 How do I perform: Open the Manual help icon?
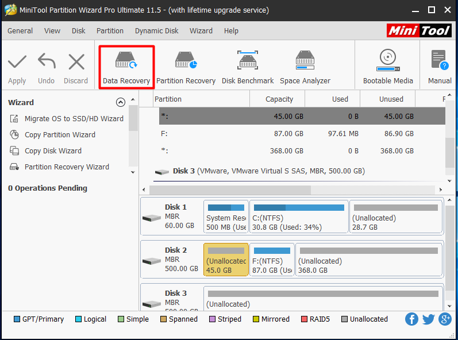pos(440,67)
